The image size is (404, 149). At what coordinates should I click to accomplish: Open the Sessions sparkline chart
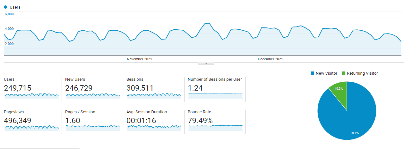click(154, 95)
